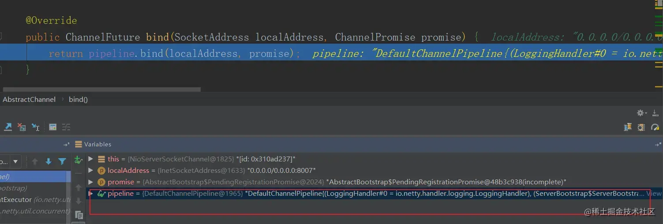
Task: Click the View link on pipeline row
Action: coord(654,193)
